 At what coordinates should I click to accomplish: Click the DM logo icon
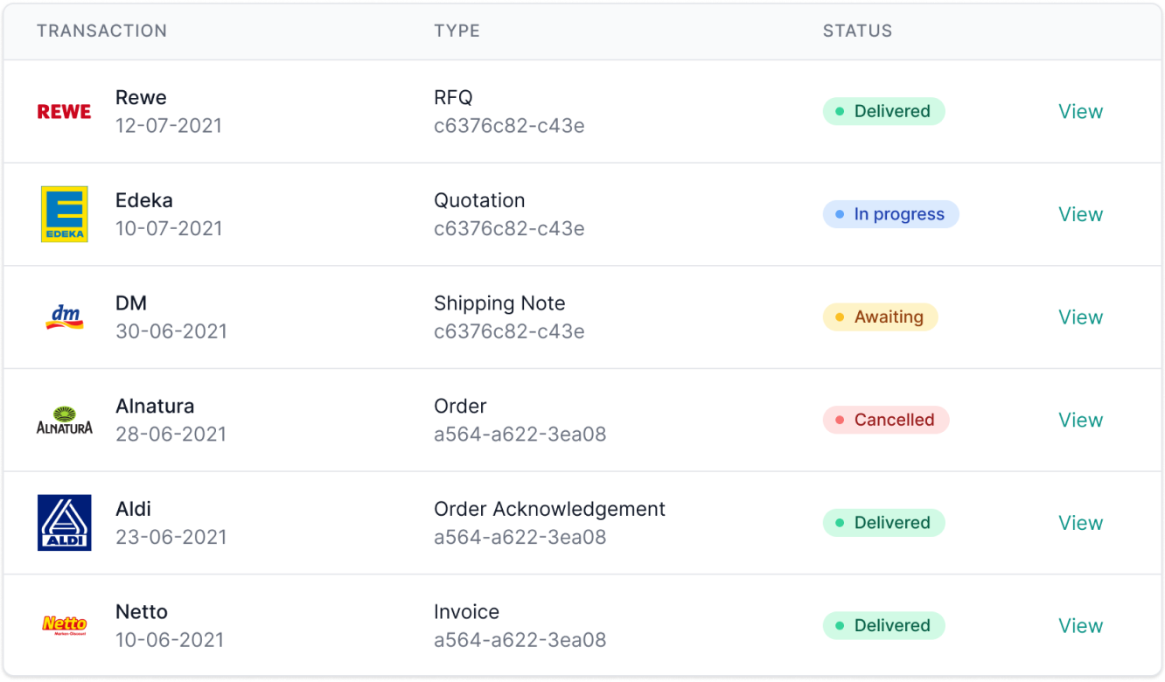[x=64, y=317]
